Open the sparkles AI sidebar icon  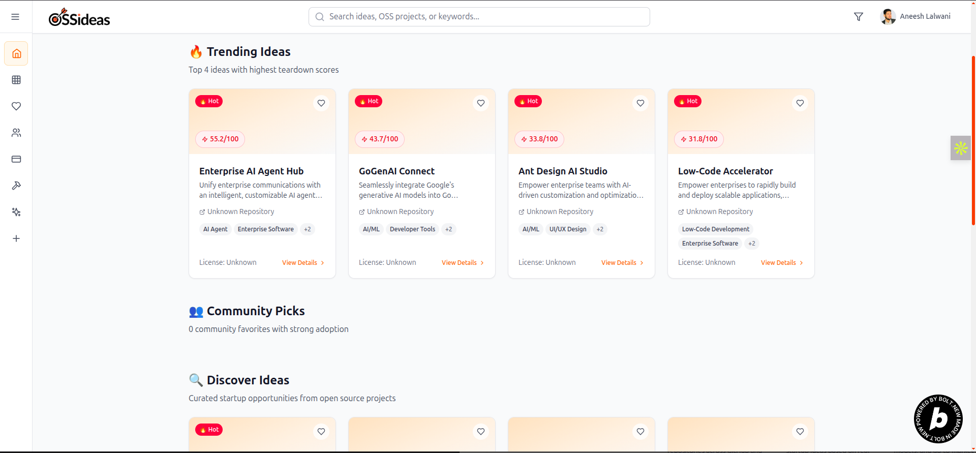pos(16,212)
